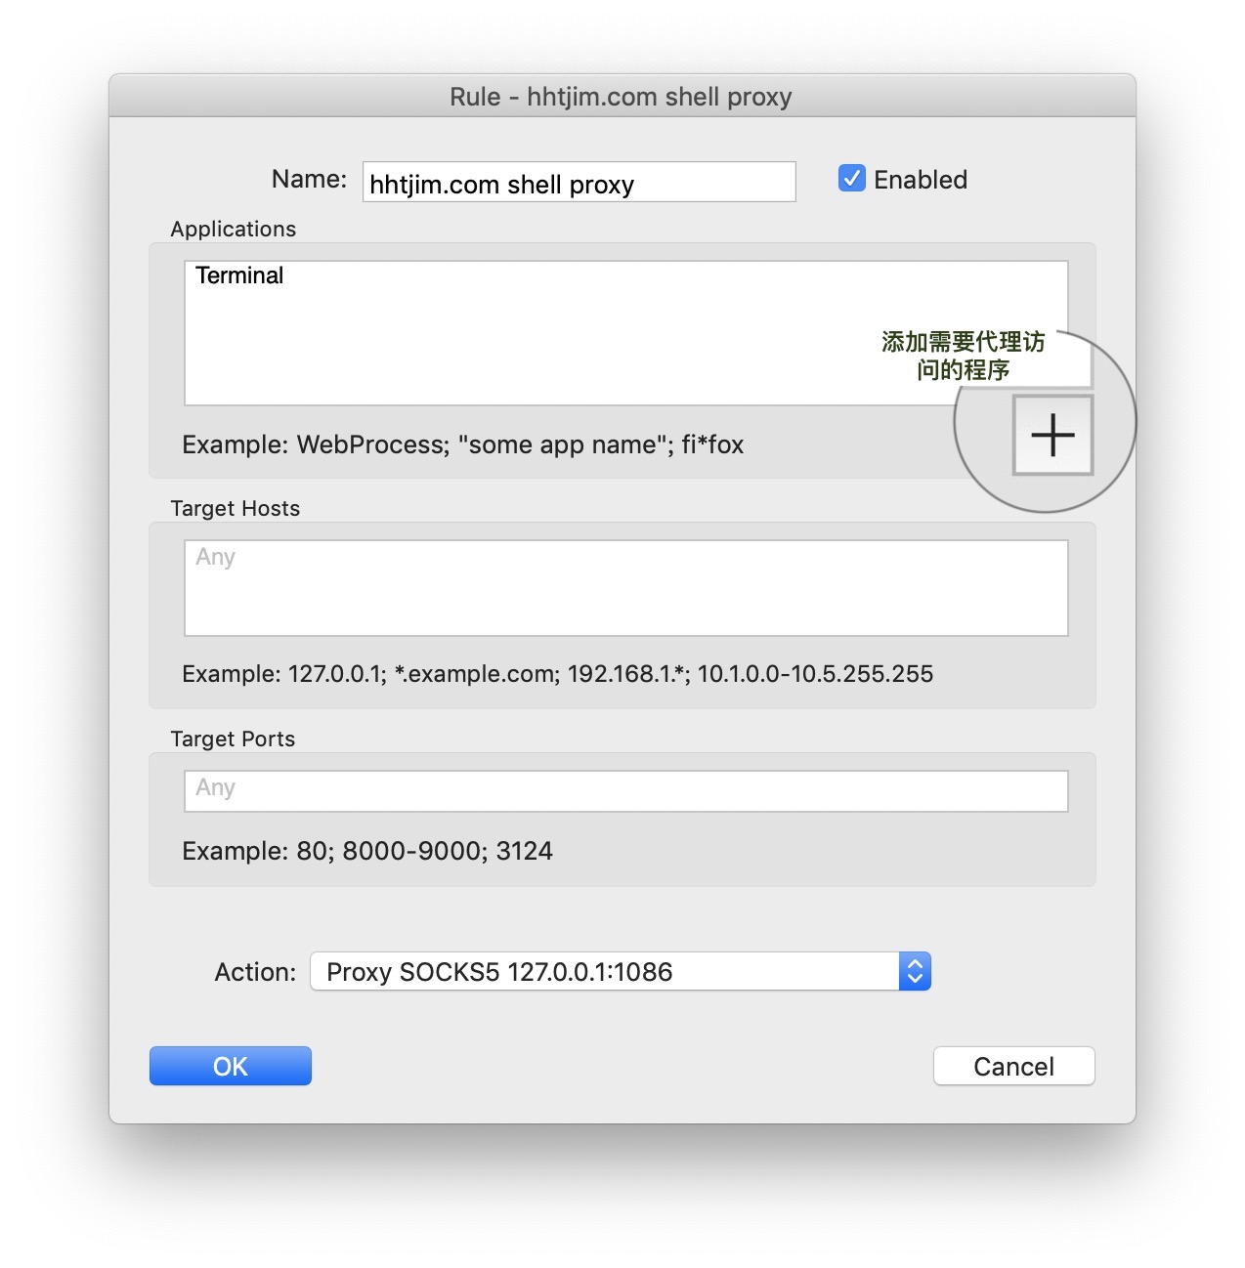Screen dimensions: 1245x1268
Task: Open the Action dropdown showing Proxy SOCKS5
Action: (606, 971)
